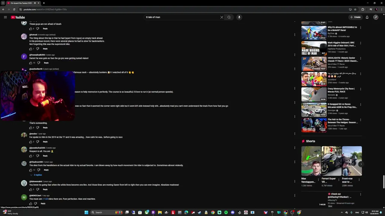Open the action menu for @lukewansink's comment
This screenshot has height=216, width=385.
click(x=295, y=181)
